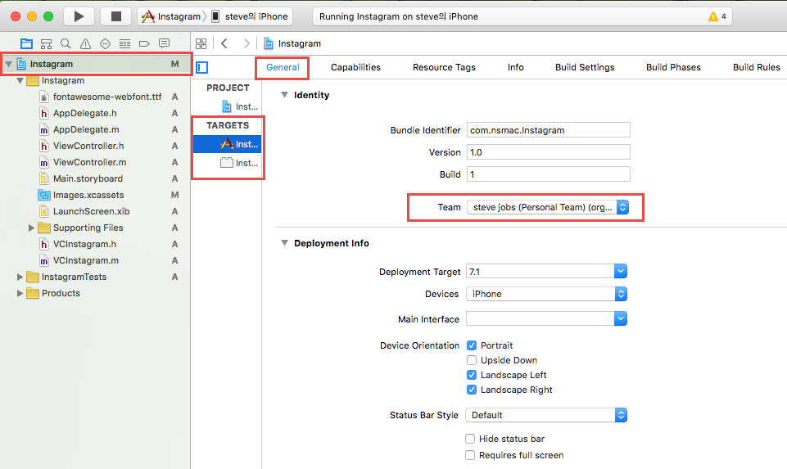Viewport: 787px width, 469px height.
Task: Switch to the Capabilities tab
Action: [355, 67]
